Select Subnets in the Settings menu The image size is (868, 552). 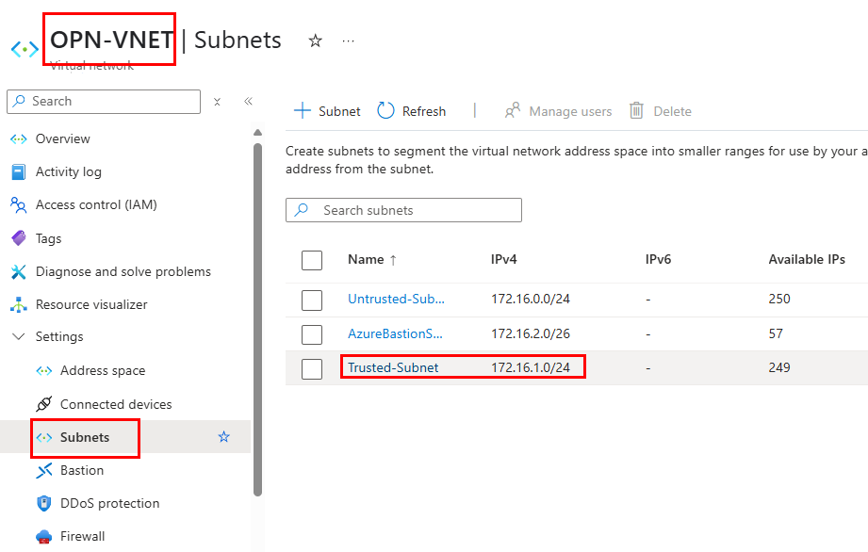[85, 437]
